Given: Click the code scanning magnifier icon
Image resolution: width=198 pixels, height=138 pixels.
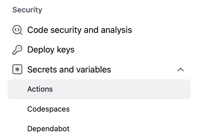Looking at the screenshot, I should 17,30.
